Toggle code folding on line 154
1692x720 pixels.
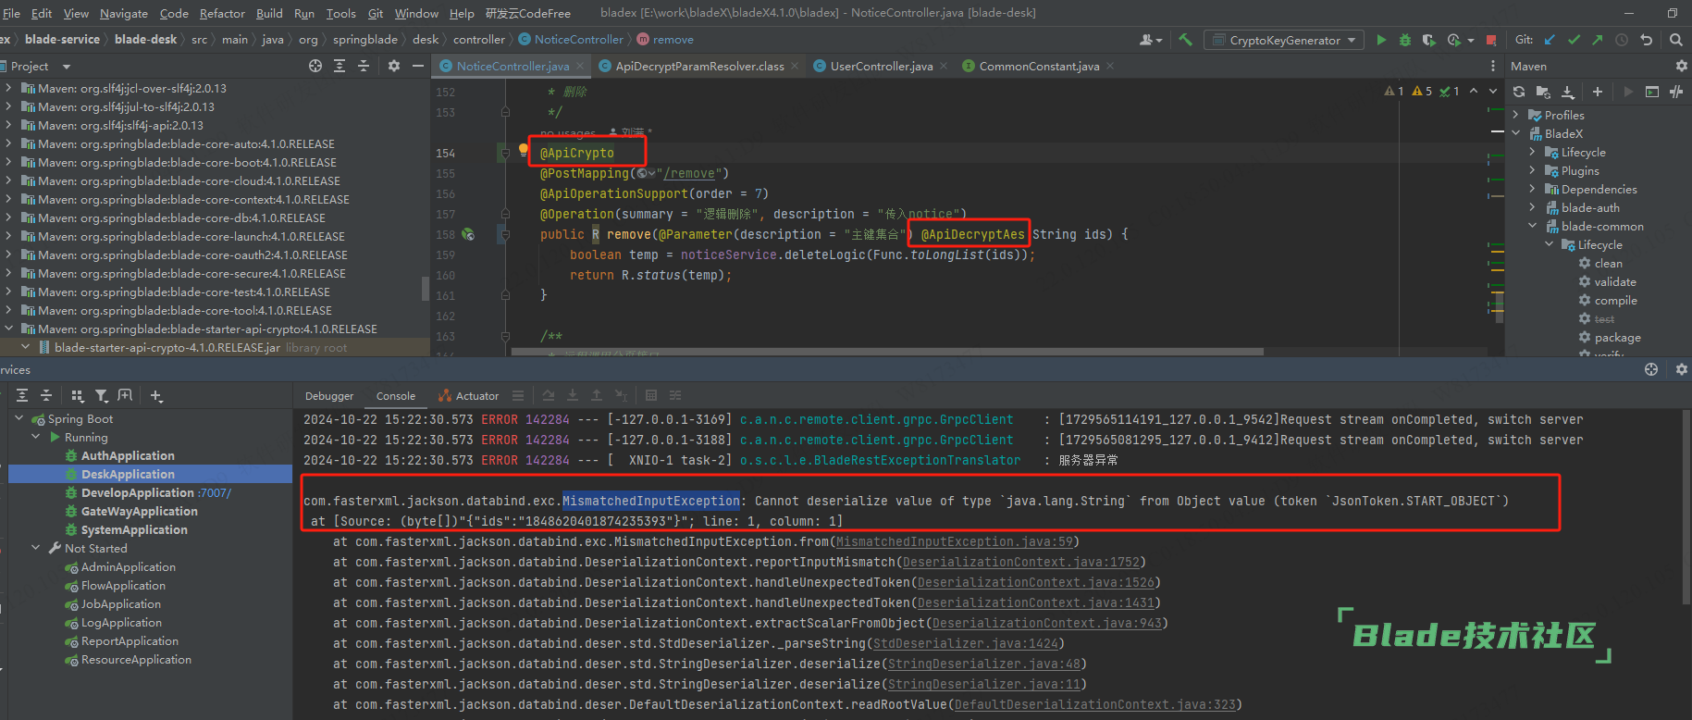point(505,154)
